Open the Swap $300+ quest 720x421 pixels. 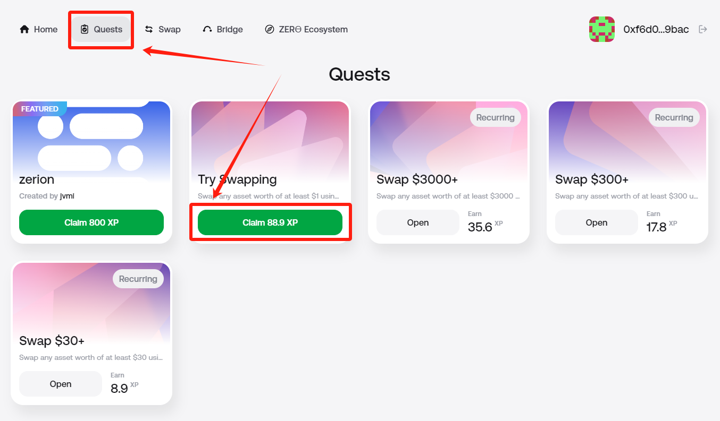click(596, 222)
